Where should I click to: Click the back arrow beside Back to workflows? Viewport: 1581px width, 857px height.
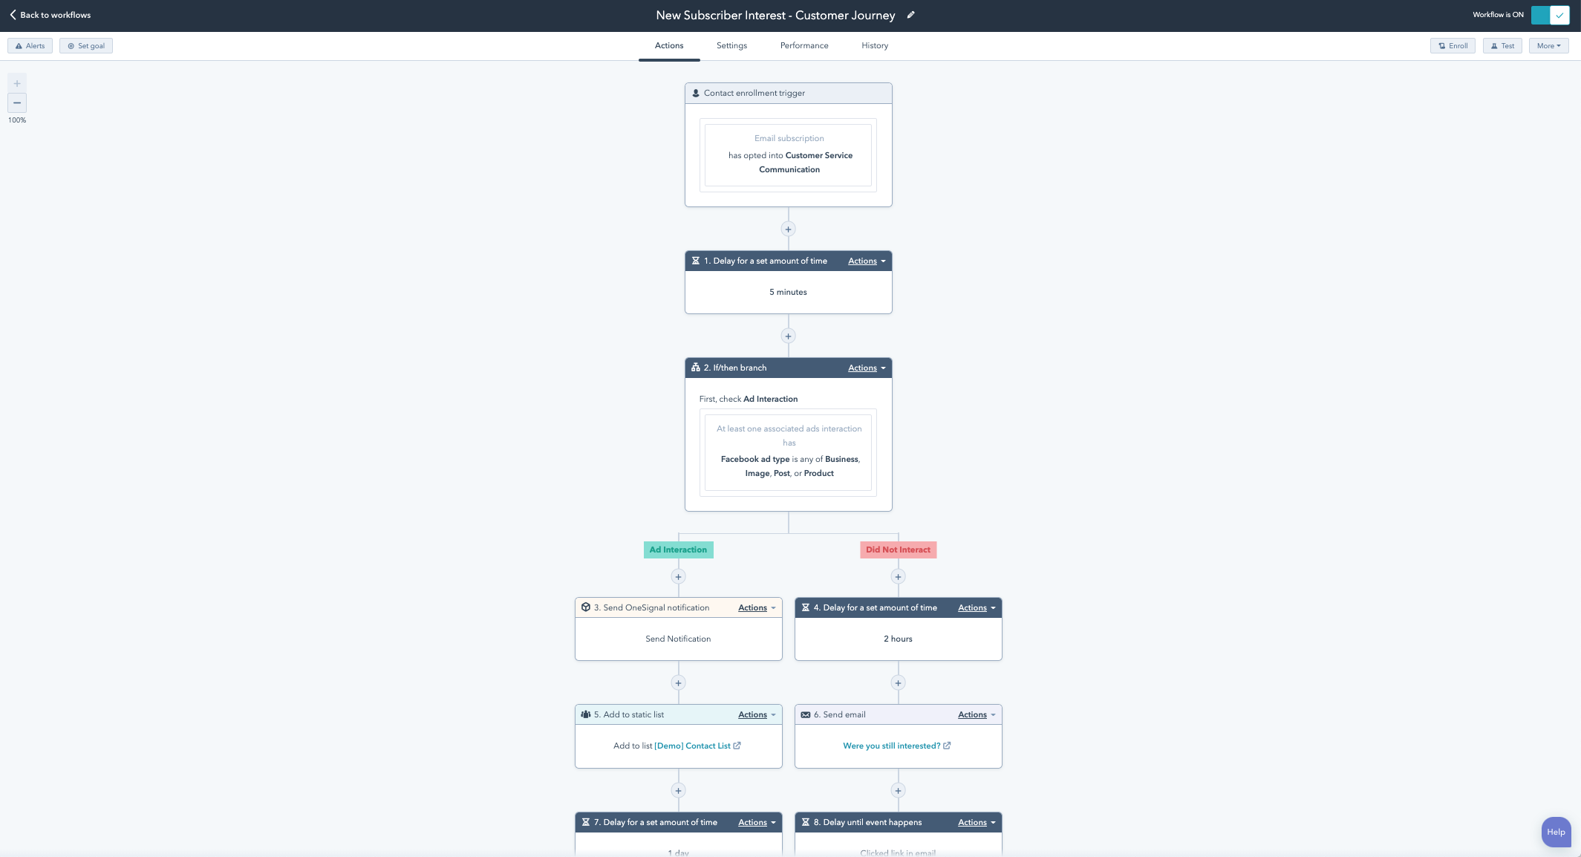[x=13, y=15]
